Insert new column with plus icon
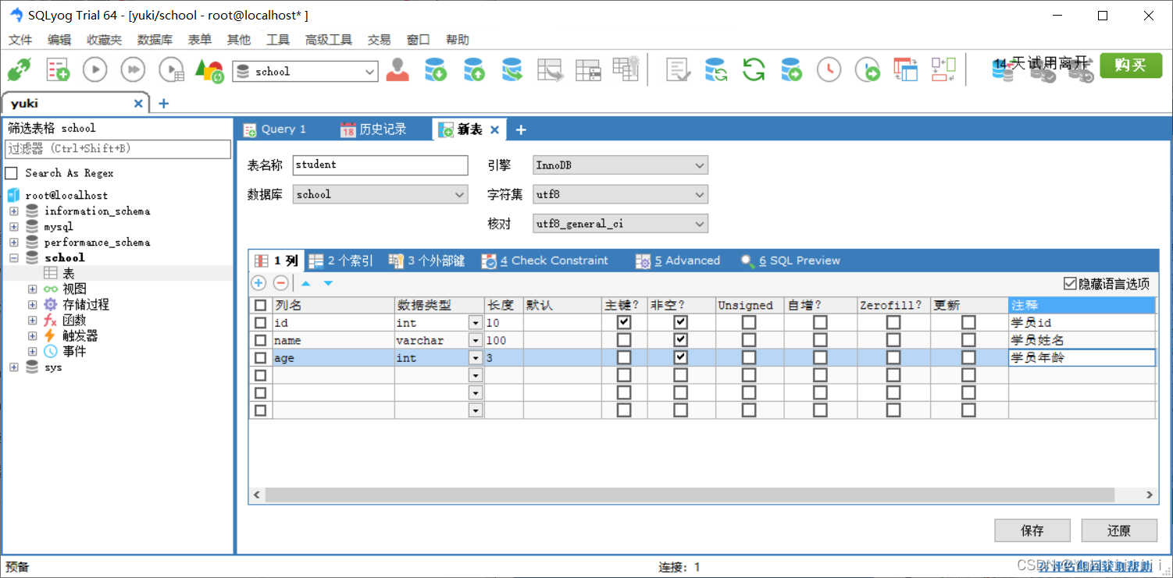This screenshot has height=578, width=1173. (x=258, y=283)
